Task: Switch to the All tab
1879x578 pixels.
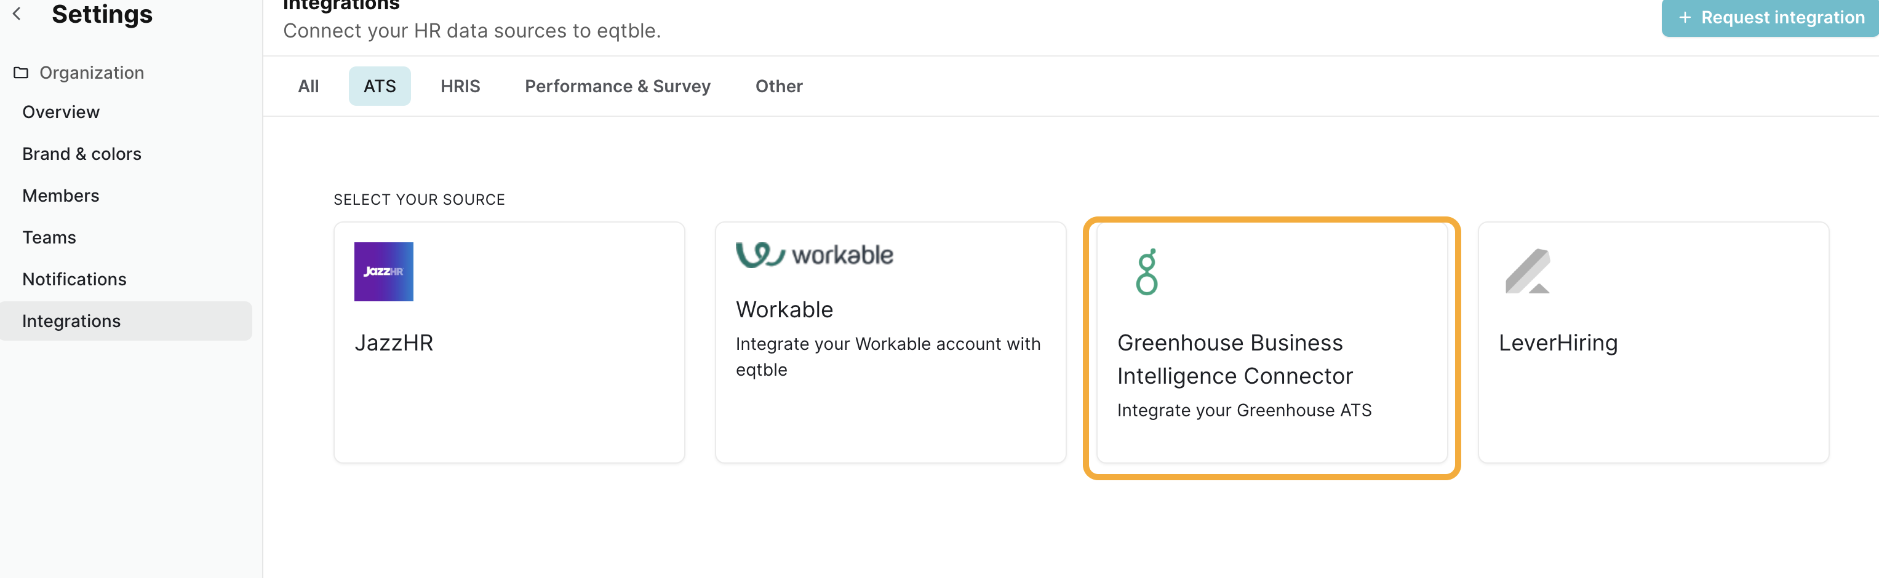Action: tap(308, 86)
